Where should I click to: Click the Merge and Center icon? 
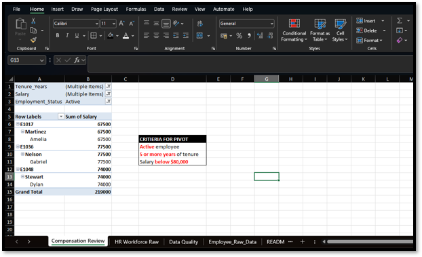200,35
